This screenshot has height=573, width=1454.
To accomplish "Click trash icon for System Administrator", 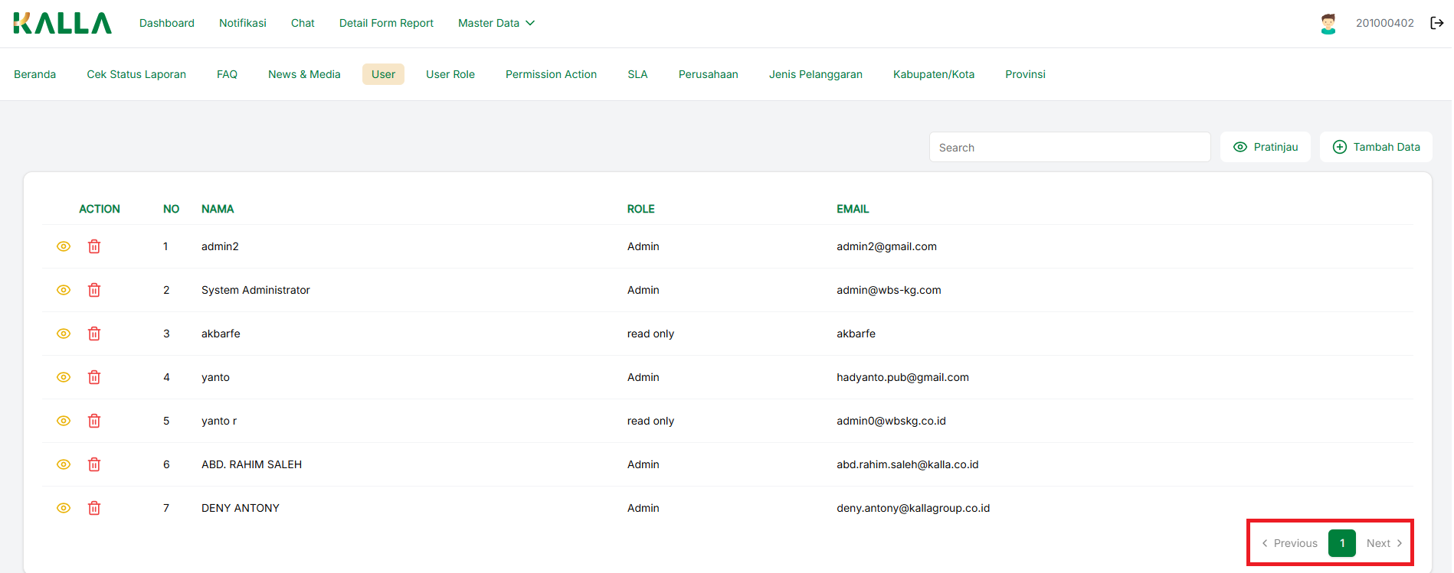I will tap(94, 290).
